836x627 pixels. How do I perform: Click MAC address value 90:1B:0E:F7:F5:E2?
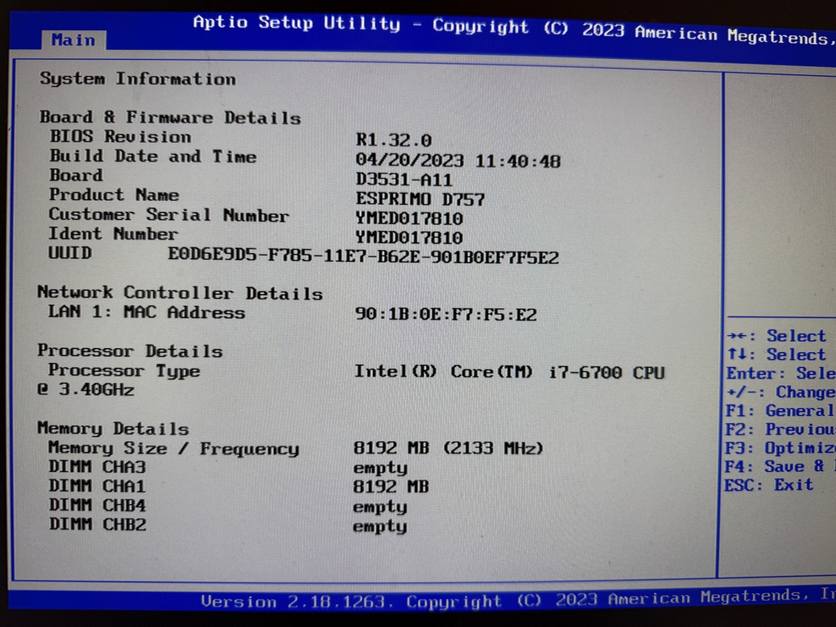[x=446, y=314]
